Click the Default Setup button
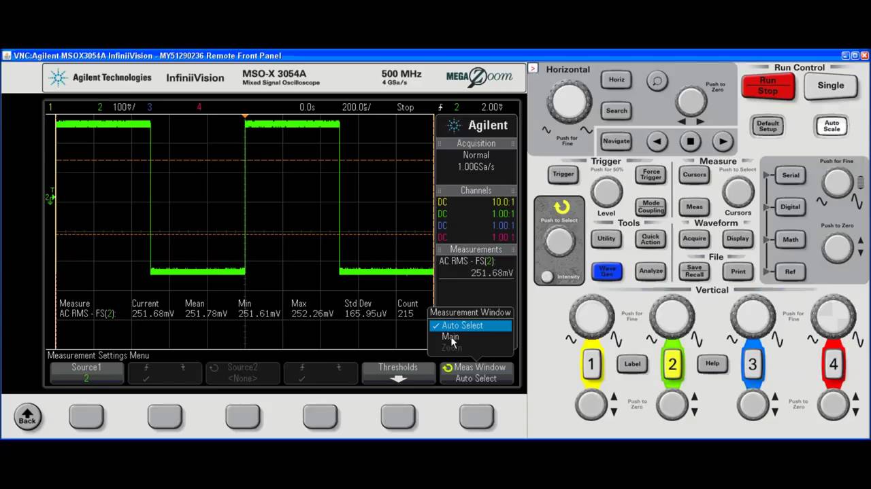Image resolution: width=871 pixels, height=489 pixels. pos(768,126)
